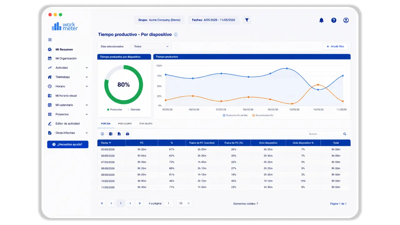The height and width of the screenshot is (225, 400).
Task: Toggle the Productivo chart legend series
Action: point(235,115)
